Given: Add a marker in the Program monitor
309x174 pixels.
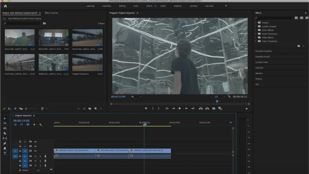Looking at the screenshot, I should point(146,109).
